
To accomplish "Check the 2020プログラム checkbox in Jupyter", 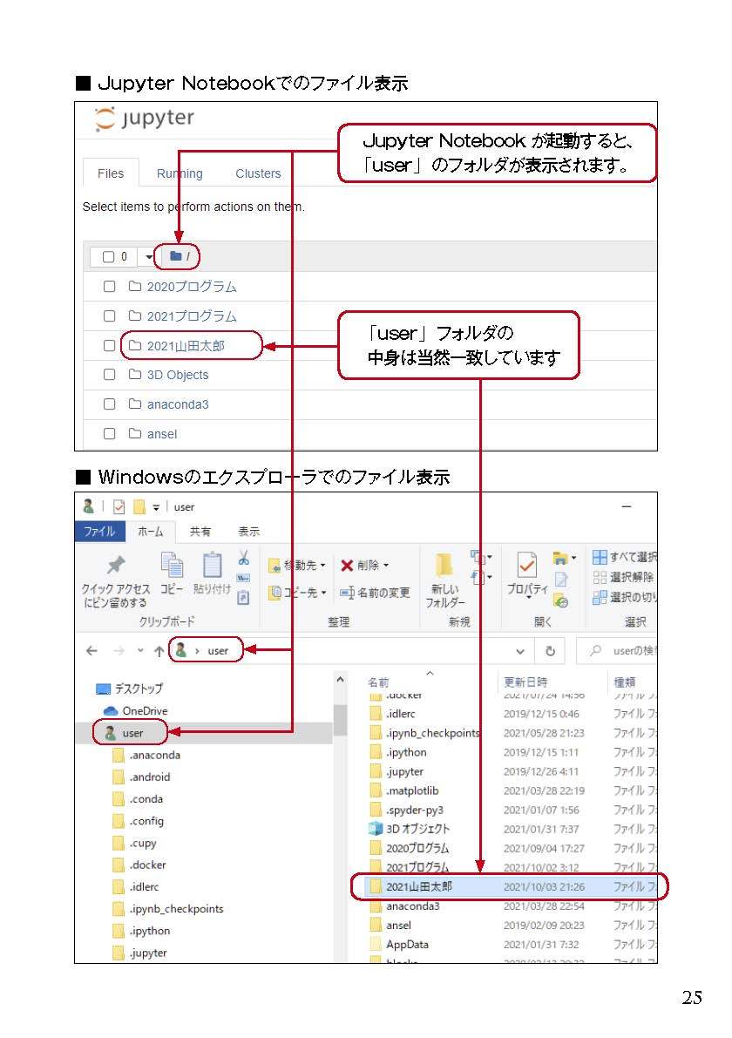I will pyautogui.click(x=109, y=287).
